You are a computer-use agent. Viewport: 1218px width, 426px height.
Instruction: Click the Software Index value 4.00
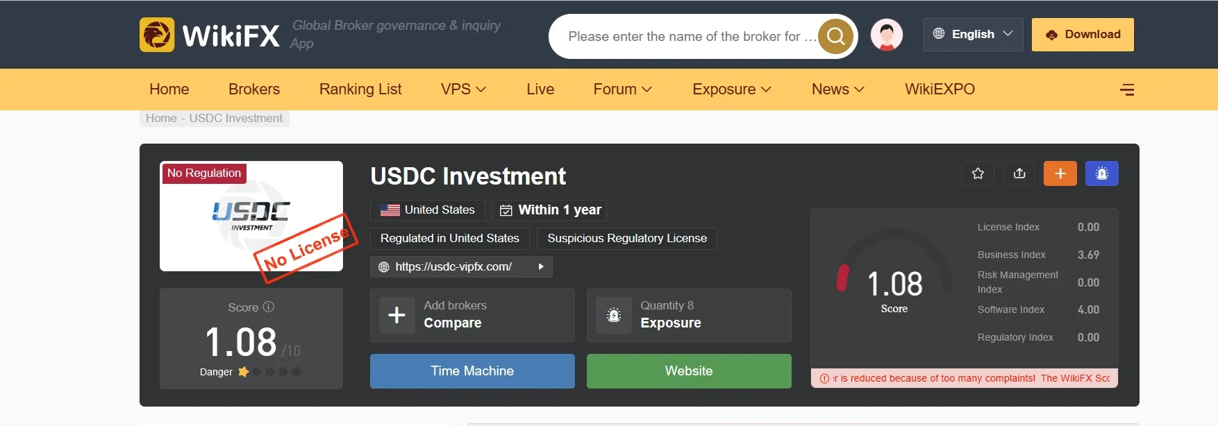[1088, 309]
